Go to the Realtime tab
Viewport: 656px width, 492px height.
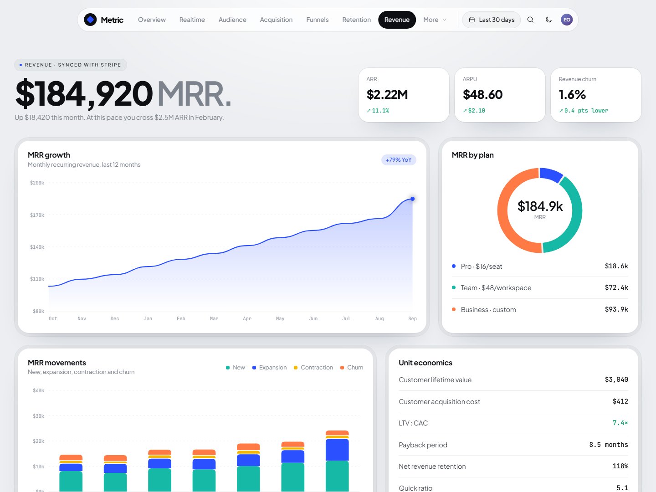coord(192,20)
